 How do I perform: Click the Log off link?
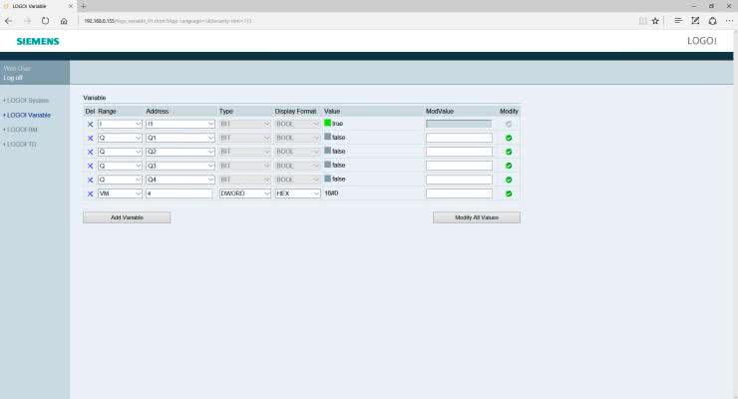pyautogui.click(x=13, y=77)
